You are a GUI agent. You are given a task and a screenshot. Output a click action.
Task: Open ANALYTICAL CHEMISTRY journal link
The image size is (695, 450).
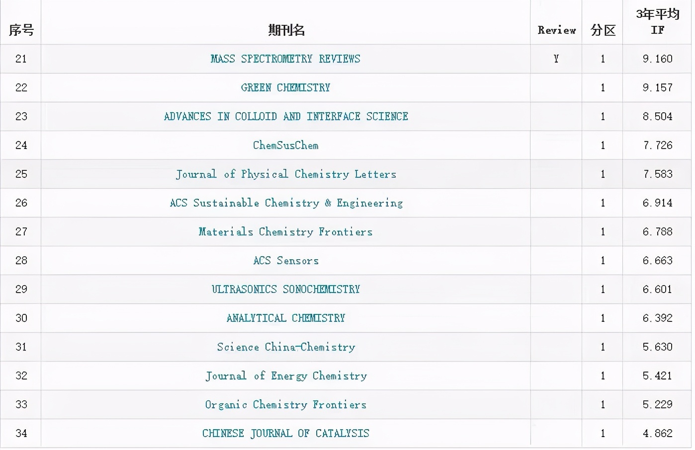285,318
